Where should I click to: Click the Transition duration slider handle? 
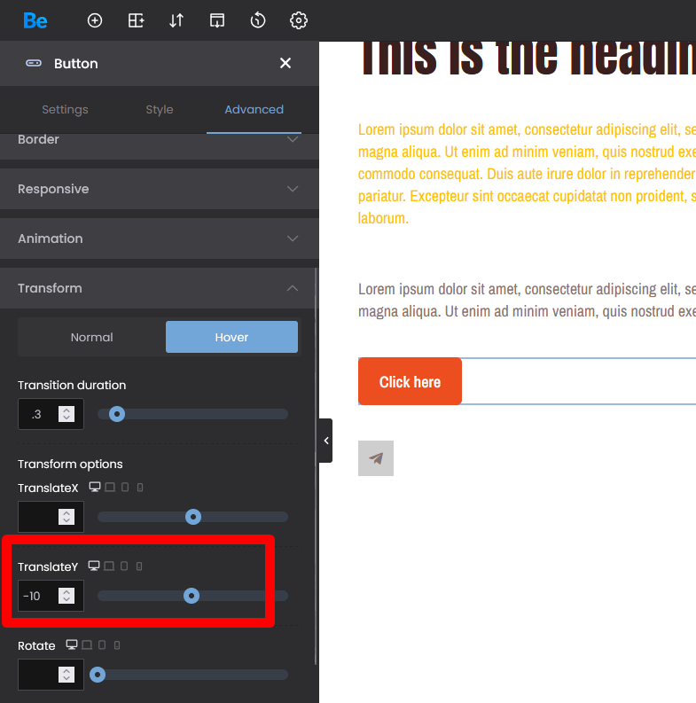click(116, 414)
